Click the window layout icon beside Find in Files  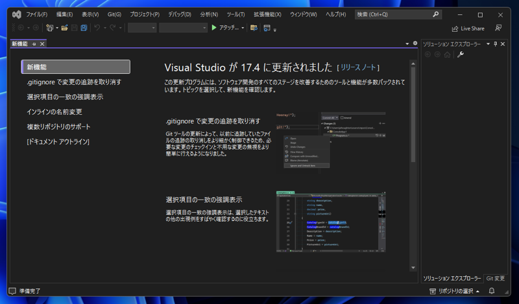(x=267, y=28)
